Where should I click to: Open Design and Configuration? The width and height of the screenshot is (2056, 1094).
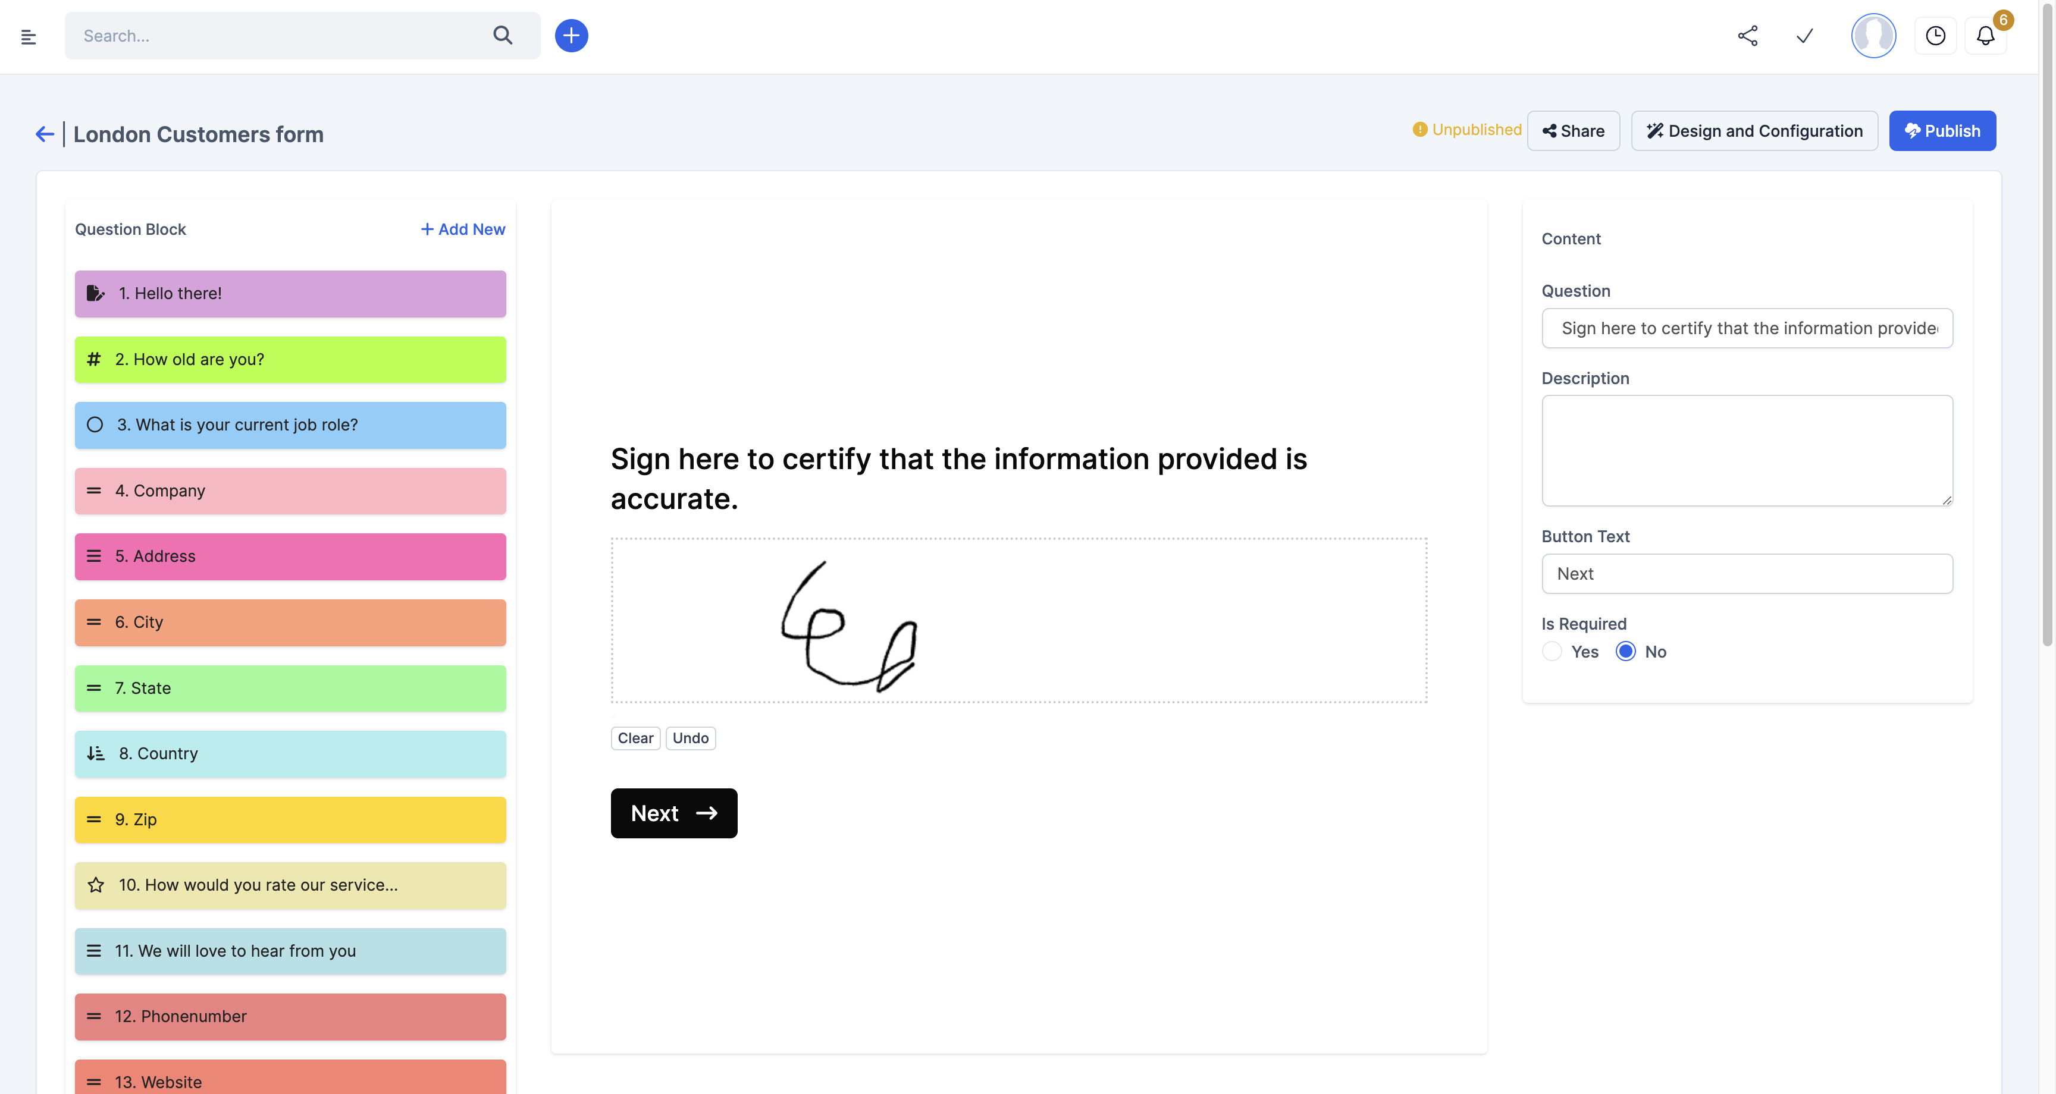click(1754, 131)
